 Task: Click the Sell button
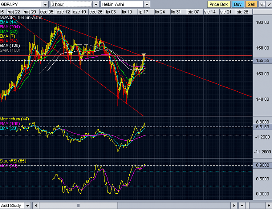click(251, 4)
